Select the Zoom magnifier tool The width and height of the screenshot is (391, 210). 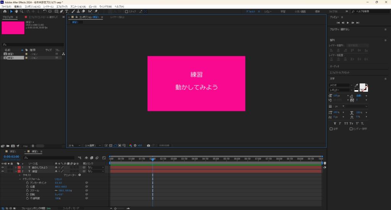pos(21,11)
